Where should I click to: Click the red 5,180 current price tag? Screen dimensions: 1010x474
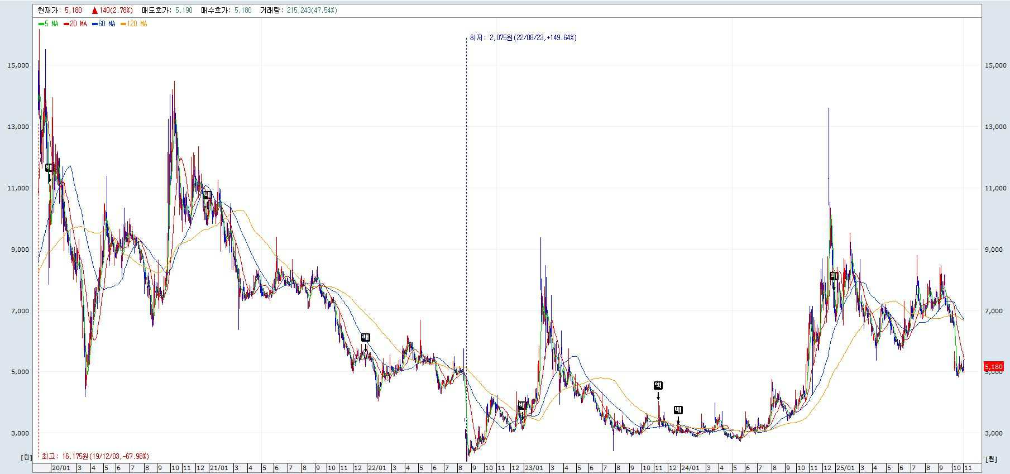[993, 367]
